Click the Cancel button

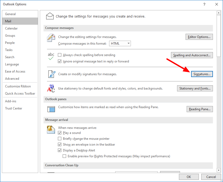click(x=211, y=177)
